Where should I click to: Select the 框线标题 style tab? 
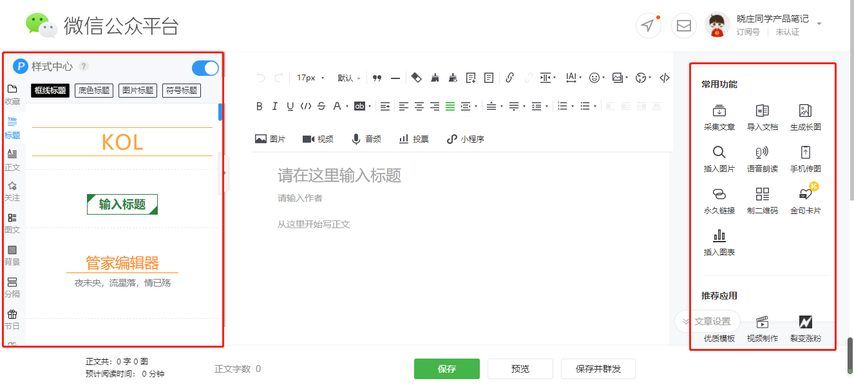(50, 91)
